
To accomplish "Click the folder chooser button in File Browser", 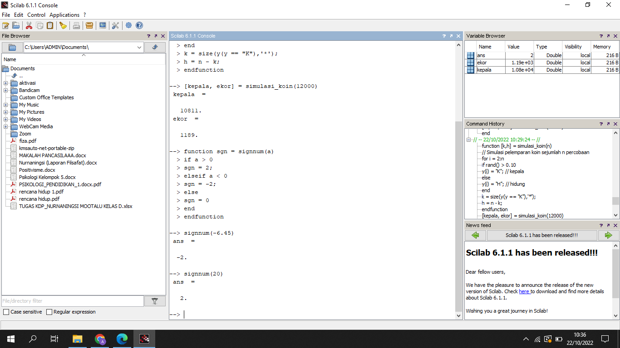I will (x=12, y=47).
